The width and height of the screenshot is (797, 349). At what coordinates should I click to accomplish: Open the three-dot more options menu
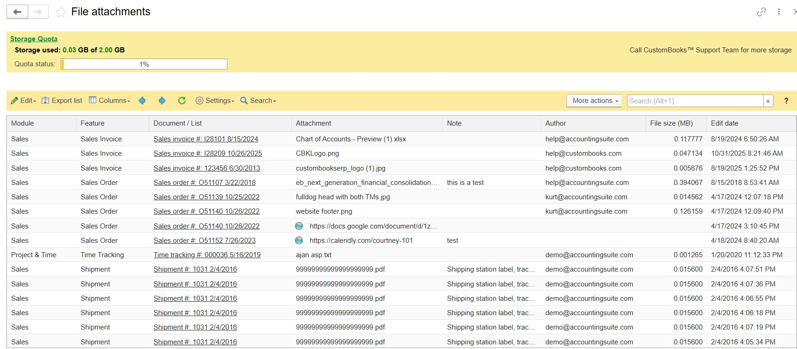point(779,12)
